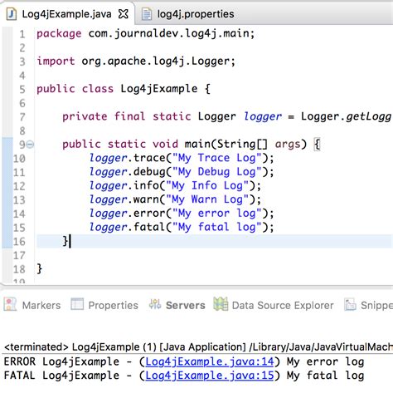The height and width of the screenshot is (403, 393).
Task: Click line number 1 in the editor gutter
Action: 22,34
